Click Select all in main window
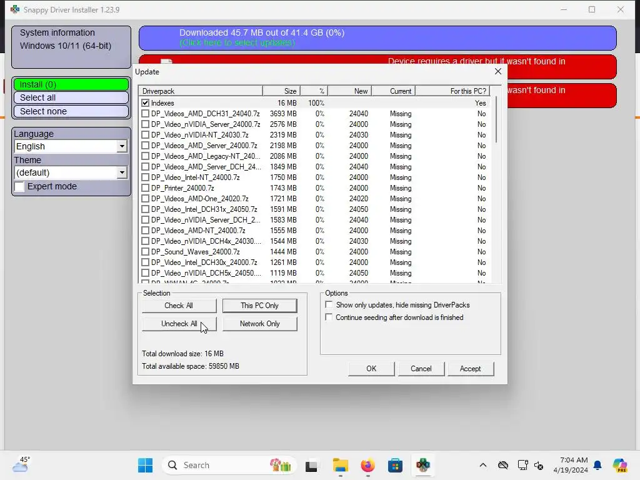 click(71, 97)
